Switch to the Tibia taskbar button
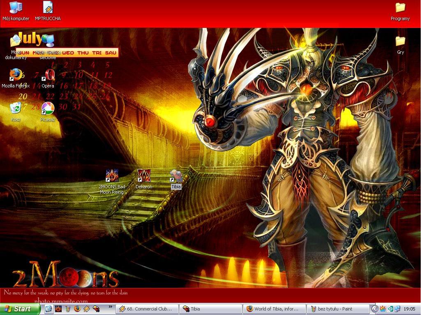Image resolution: width=422 pixels, height=315 pixels. (211, 309)
